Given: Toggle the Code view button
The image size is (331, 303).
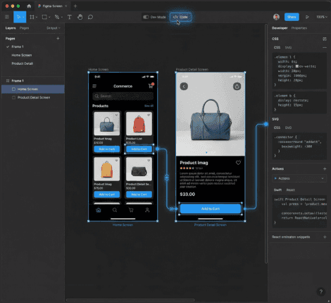Looking at the screenshot, I should tap(180, 17).
